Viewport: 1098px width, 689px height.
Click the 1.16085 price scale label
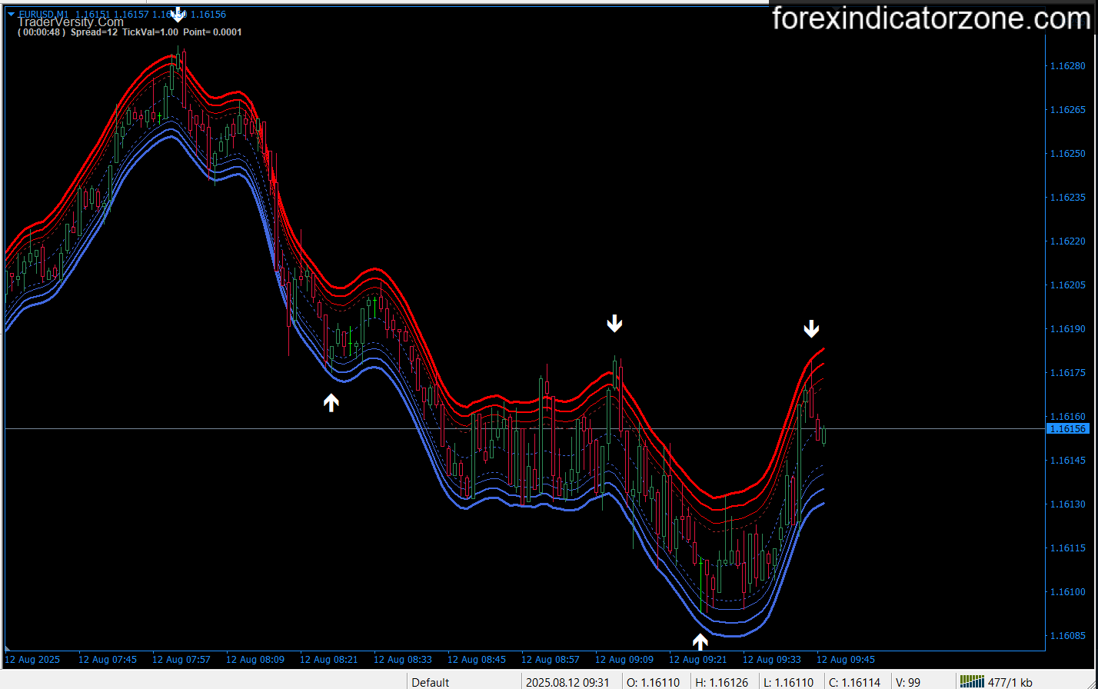tap(1068, 636)
